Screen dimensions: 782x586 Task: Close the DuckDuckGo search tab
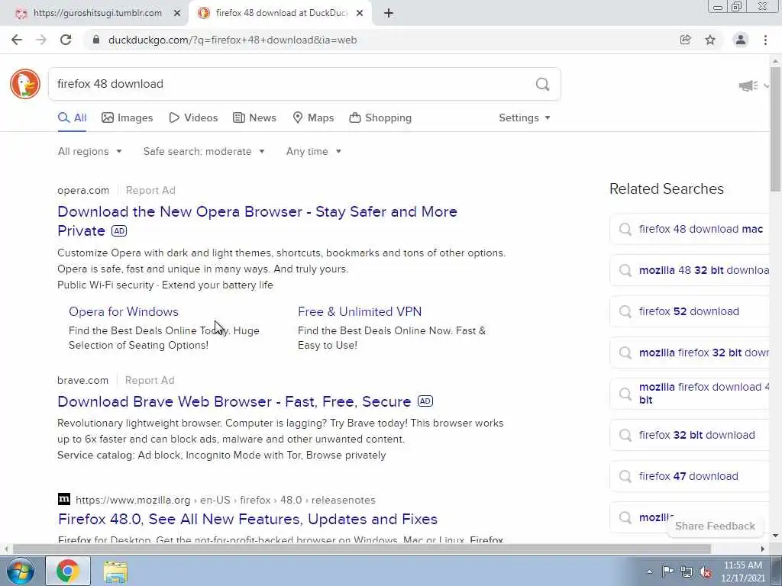[360, 14]
